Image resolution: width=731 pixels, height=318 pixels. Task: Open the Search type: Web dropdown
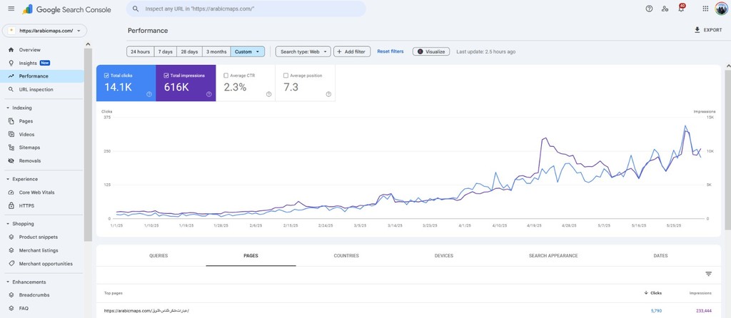[x=303, y=51]
